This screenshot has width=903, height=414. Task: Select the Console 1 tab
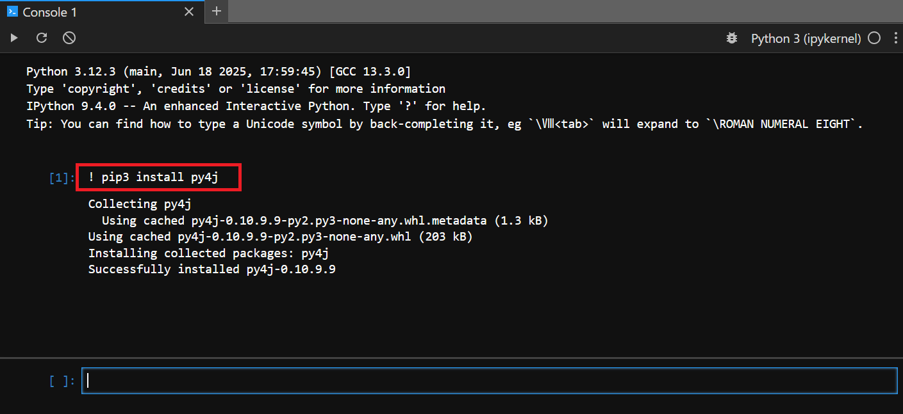coord(101,12)
